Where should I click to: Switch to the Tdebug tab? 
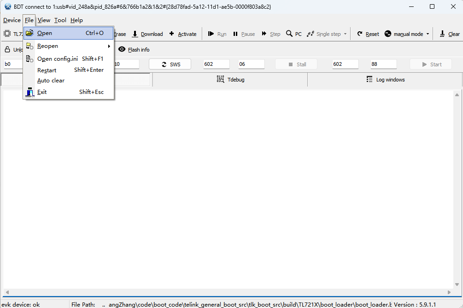coord(230,80)
